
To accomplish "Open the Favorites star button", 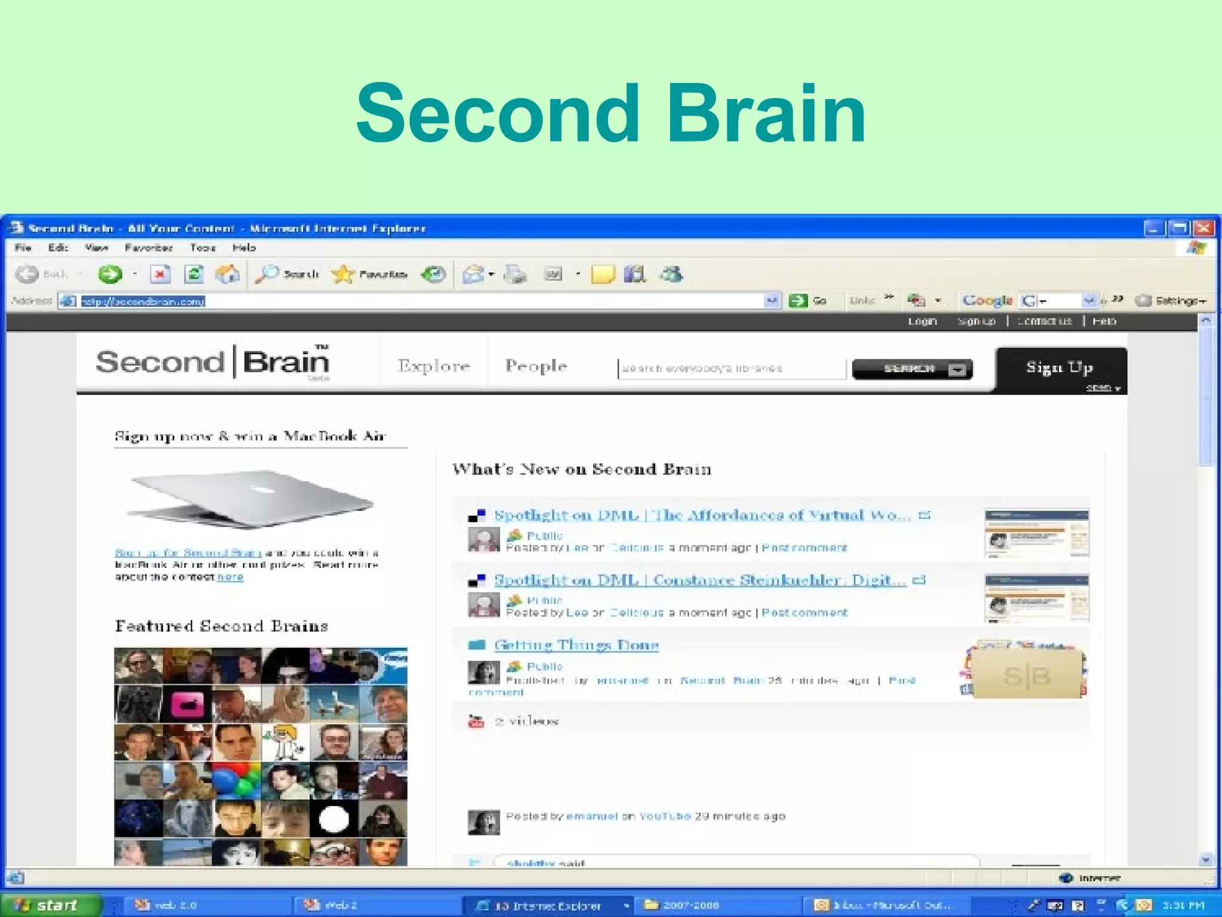I will coord(369,274).
